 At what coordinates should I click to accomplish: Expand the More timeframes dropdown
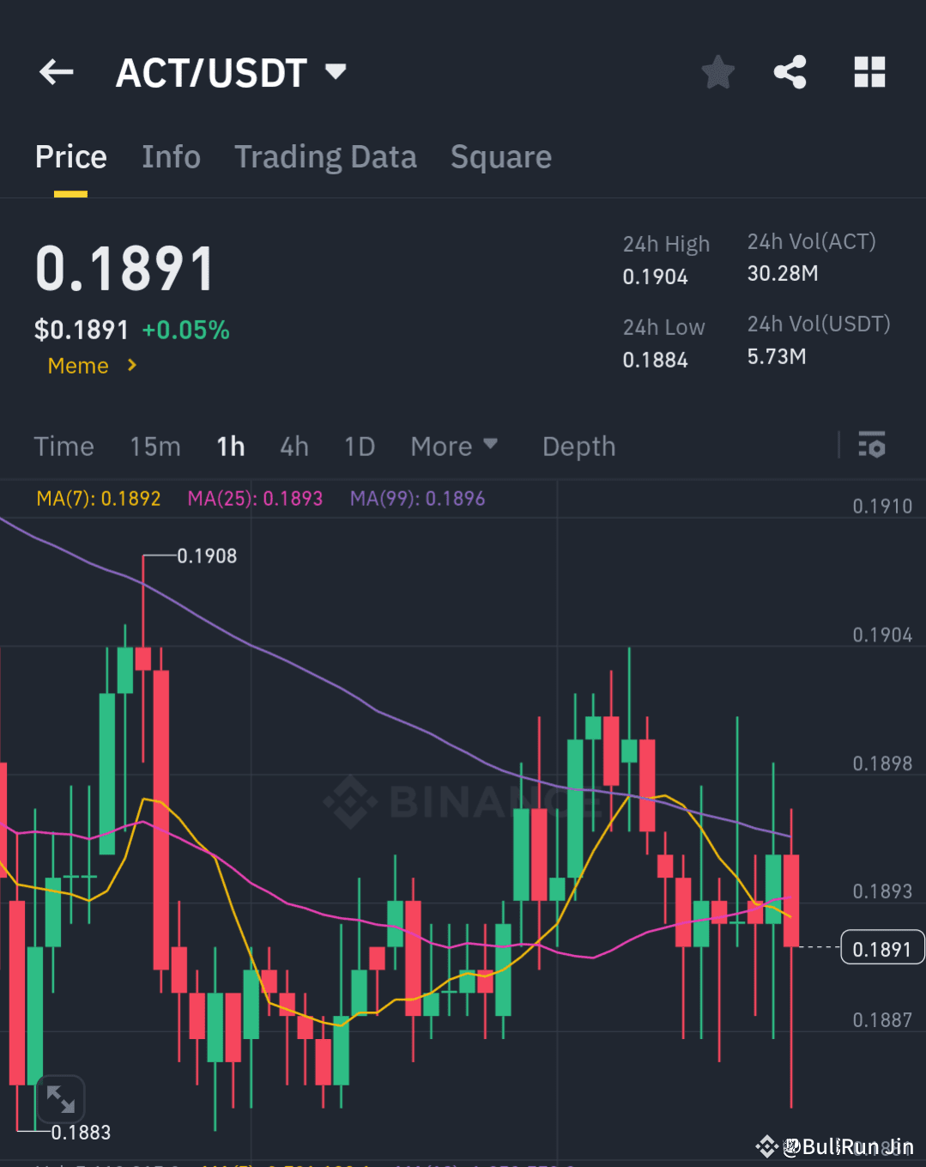click(454, 447)
